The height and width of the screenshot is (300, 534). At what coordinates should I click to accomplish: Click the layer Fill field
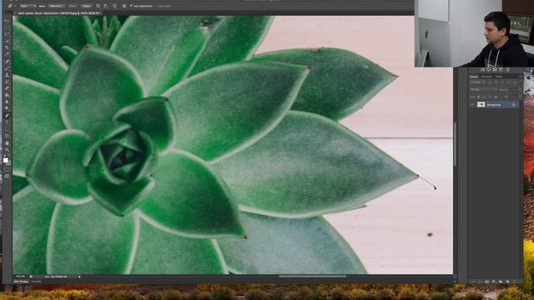[x=514, y=97]
